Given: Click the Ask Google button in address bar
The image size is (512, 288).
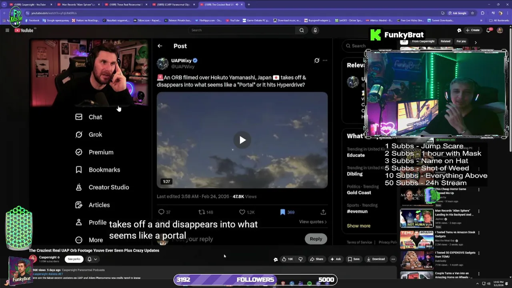Looking at the screenshot, I should tap(457, 13).
